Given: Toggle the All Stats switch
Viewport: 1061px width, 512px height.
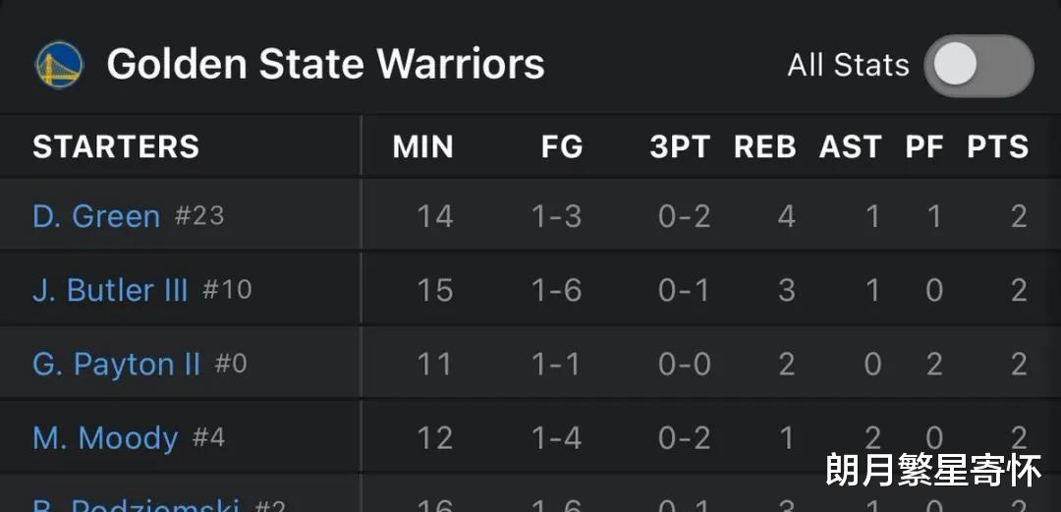Looking at the screenshot, I should [978, 66].
